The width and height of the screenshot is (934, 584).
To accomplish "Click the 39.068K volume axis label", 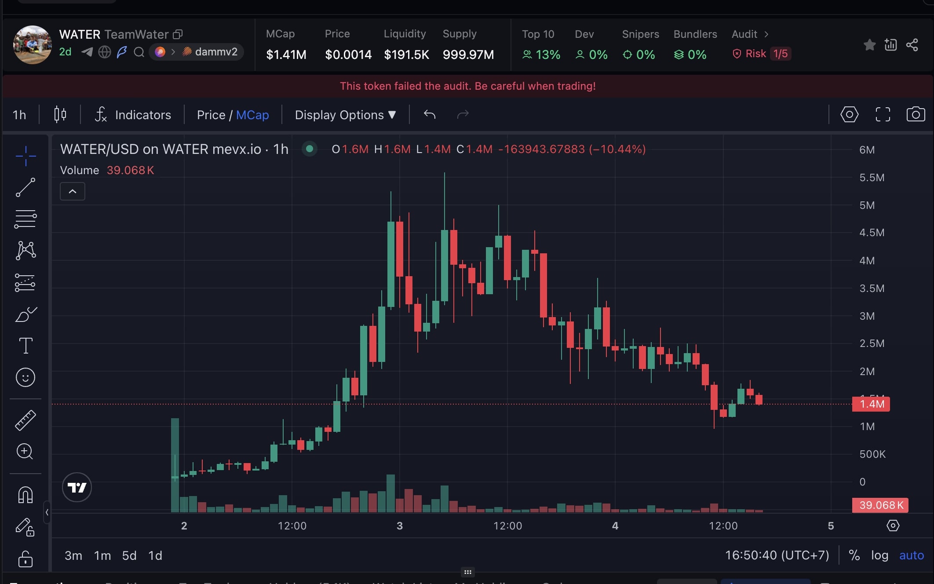I will [880, 505].
